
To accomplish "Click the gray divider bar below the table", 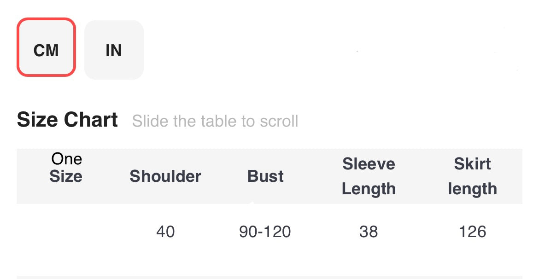I will pos(269,277).
